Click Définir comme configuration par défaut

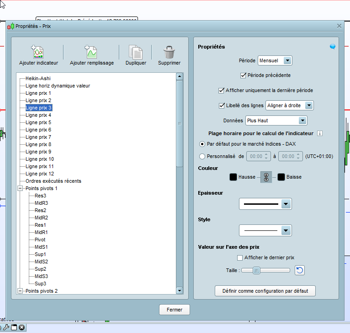click(265, 291)
